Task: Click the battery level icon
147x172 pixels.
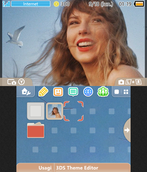Action: [x=139, y=4]
